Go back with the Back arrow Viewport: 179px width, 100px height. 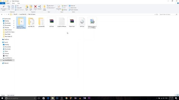(x=2, y=14)
